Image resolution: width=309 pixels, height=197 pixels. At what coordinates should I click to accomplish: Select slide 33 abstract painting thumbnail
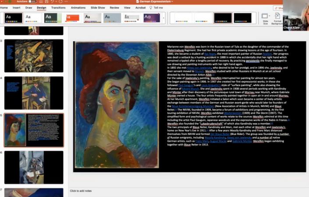pyautogui.click(x=34, y=56)
